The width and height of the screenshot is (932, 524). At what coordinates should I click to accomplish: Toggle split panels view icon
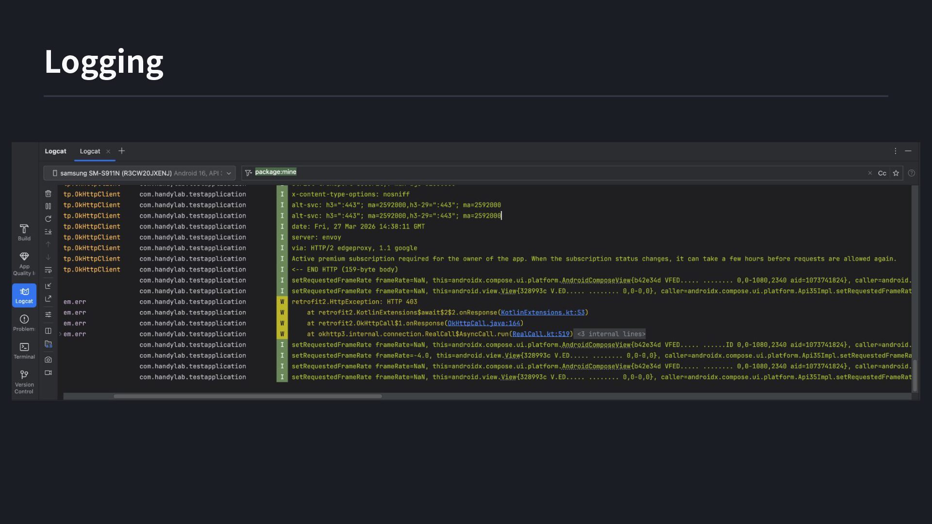tap(48, 331)
